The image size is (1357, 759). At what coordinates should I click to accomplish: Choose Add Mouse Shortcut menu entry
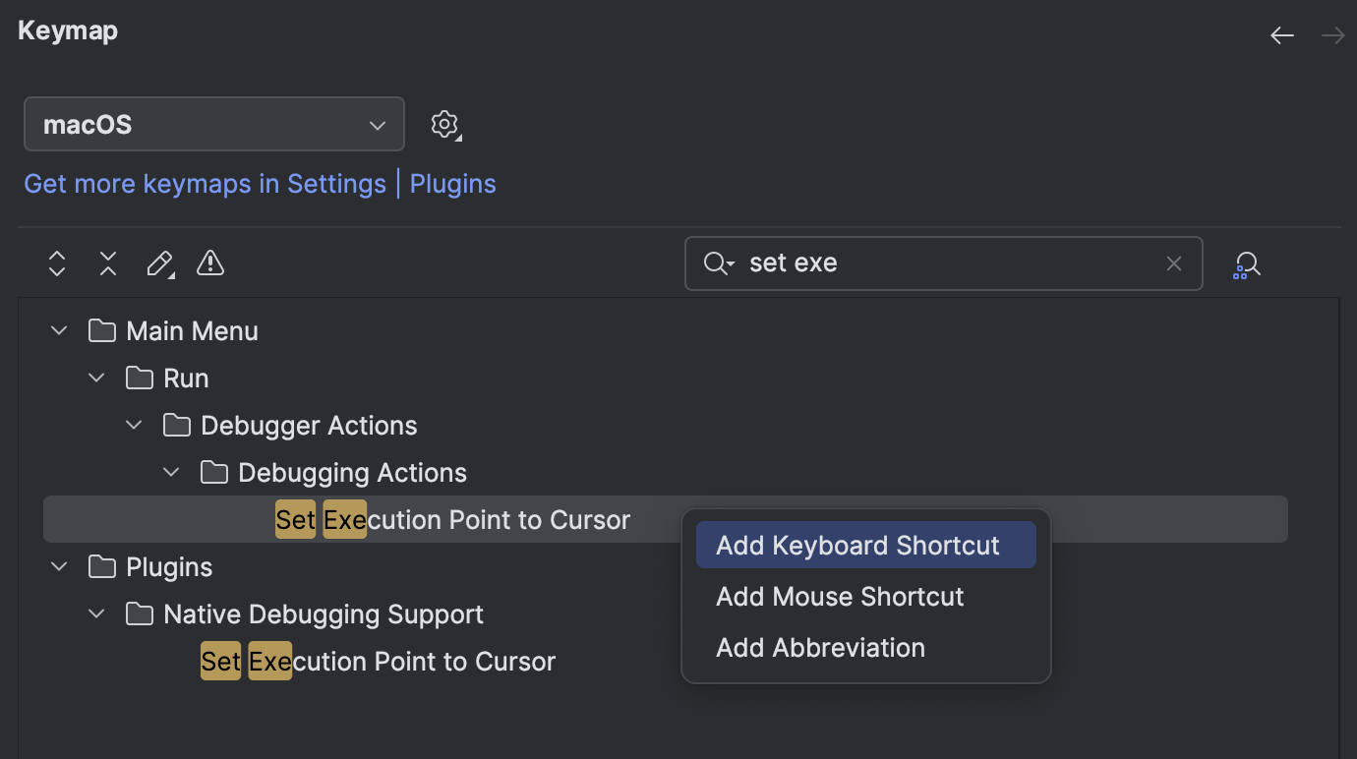coord(840,597)
